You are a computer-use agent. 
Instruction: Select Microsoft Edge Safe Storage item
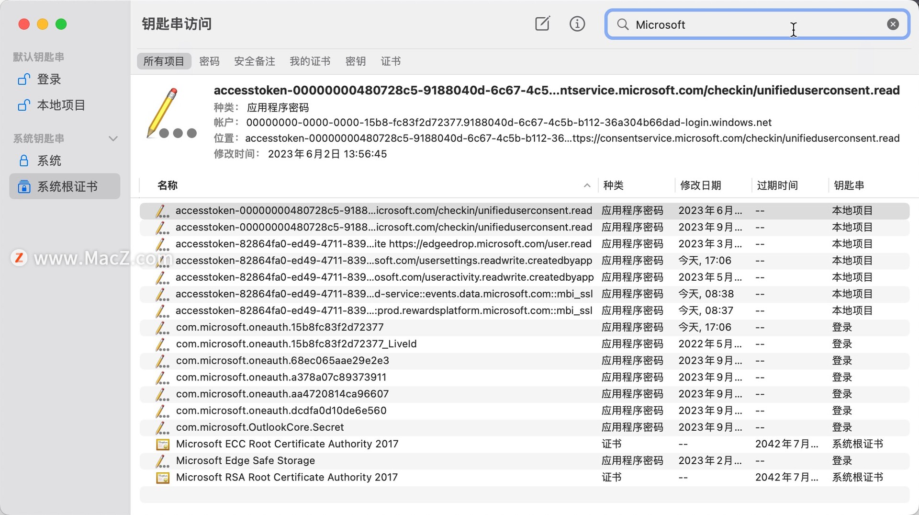click(525, 460)
